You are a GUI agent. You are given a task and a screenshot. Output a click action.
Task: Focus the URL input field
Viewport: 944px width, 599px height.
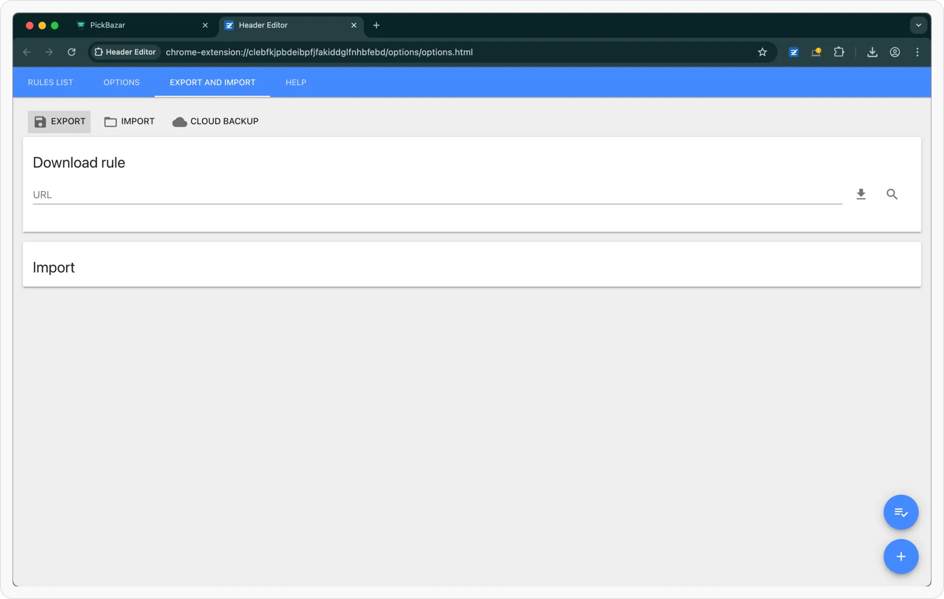coord(437,195)
